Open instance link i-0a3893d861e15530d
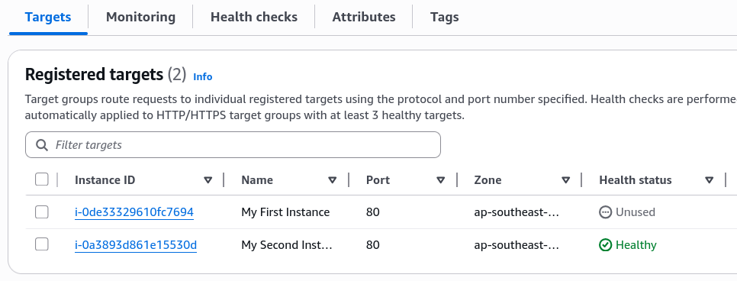 135,245
